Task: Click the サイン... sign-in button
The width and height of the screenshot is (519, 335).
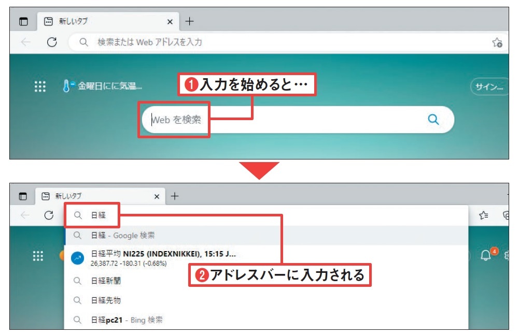Action: (489, 86)
